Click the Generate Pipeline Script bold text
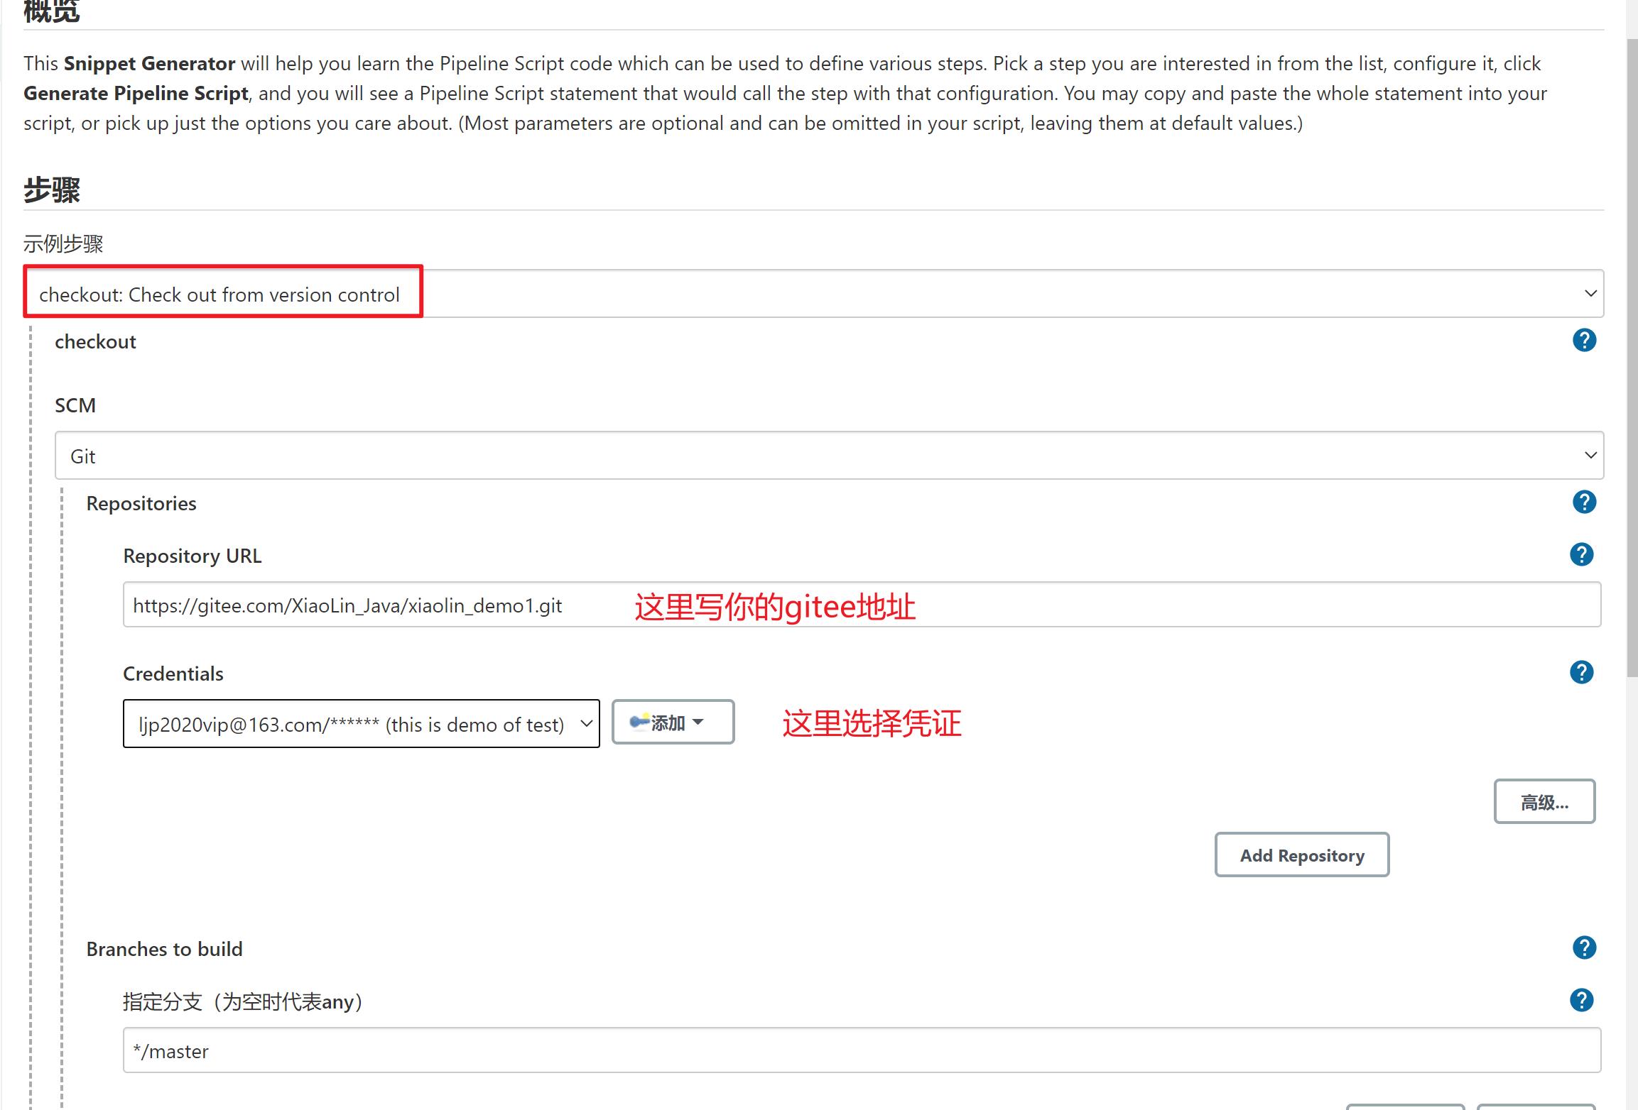 (x=136, y=94)
